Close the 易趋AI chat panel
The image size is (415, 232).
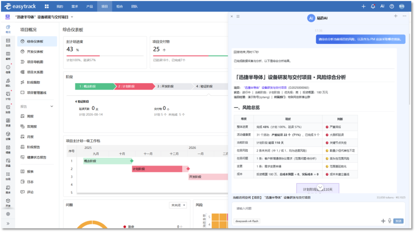click(232, 16)
